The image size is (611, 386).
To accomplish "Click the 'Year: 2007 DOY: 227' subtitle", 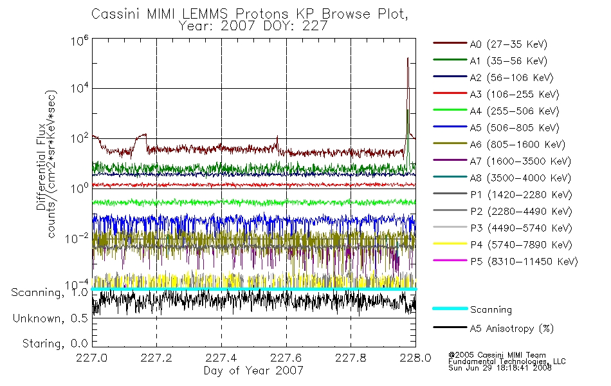I will 253,26.
